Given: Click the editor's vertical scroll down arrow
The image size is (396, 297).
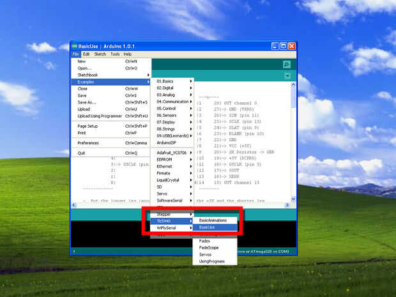Looking at the screenshot, I should [293, 199].
